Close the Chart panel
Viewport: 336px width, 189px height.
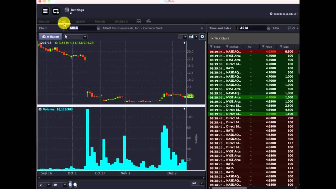click(202, 28)
